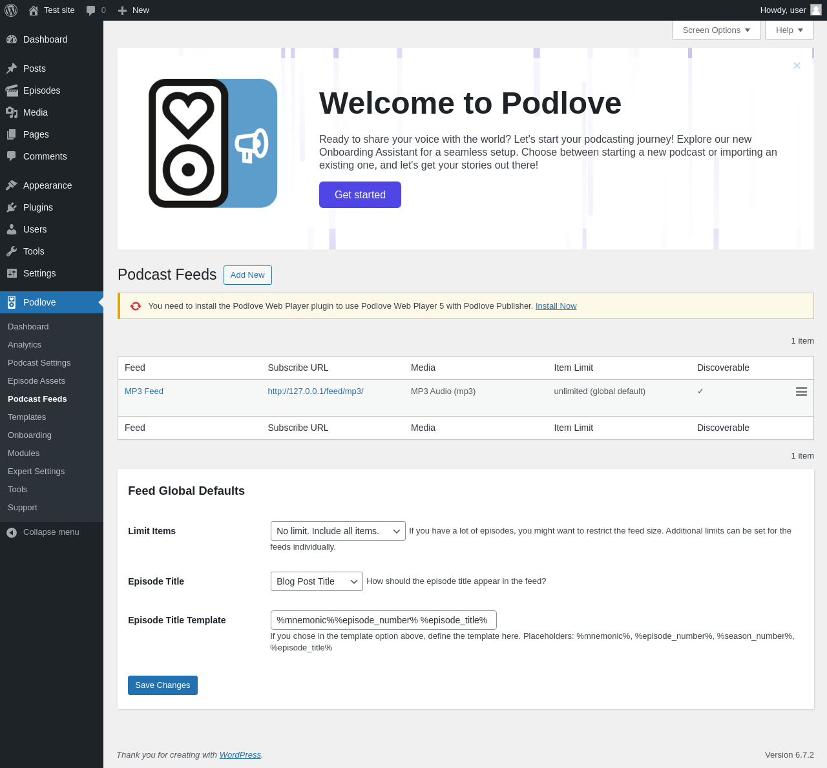The width and height of the screenshot is (827, 768).
Task: Click the 'Howdy, user' account text
Action: pyautogui.click(x=783, y=10)
